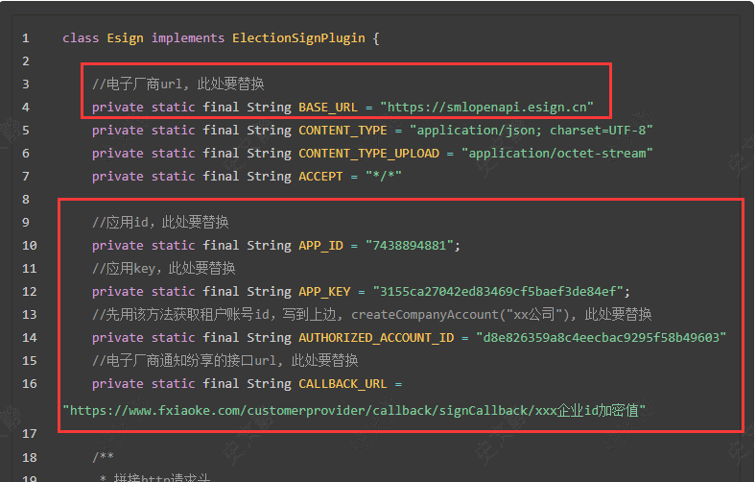Click line number 16 in the gutter
The height and width of the screenshot is (482, 756).
[30, 383]
